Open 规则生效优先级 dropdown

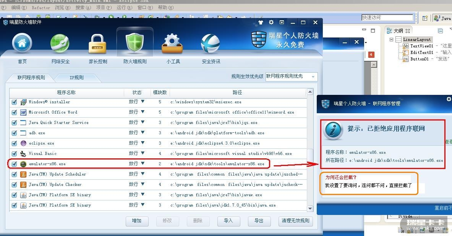(292, 76)
